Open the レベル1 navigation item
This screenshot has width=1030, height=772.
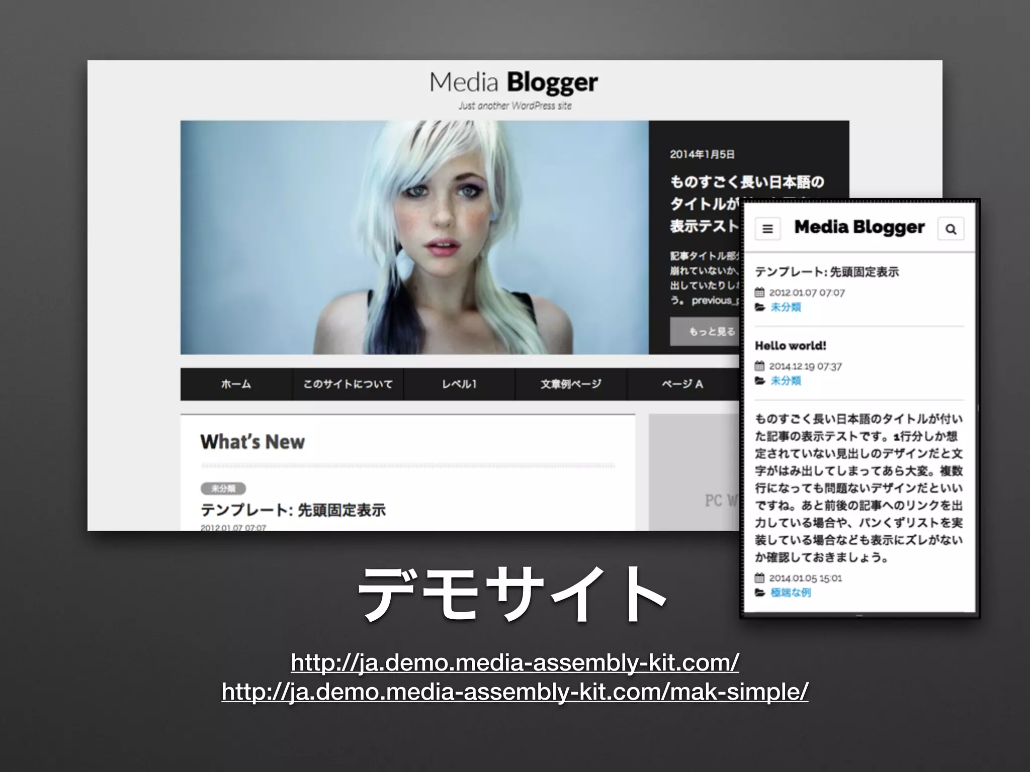coord(459,384)
